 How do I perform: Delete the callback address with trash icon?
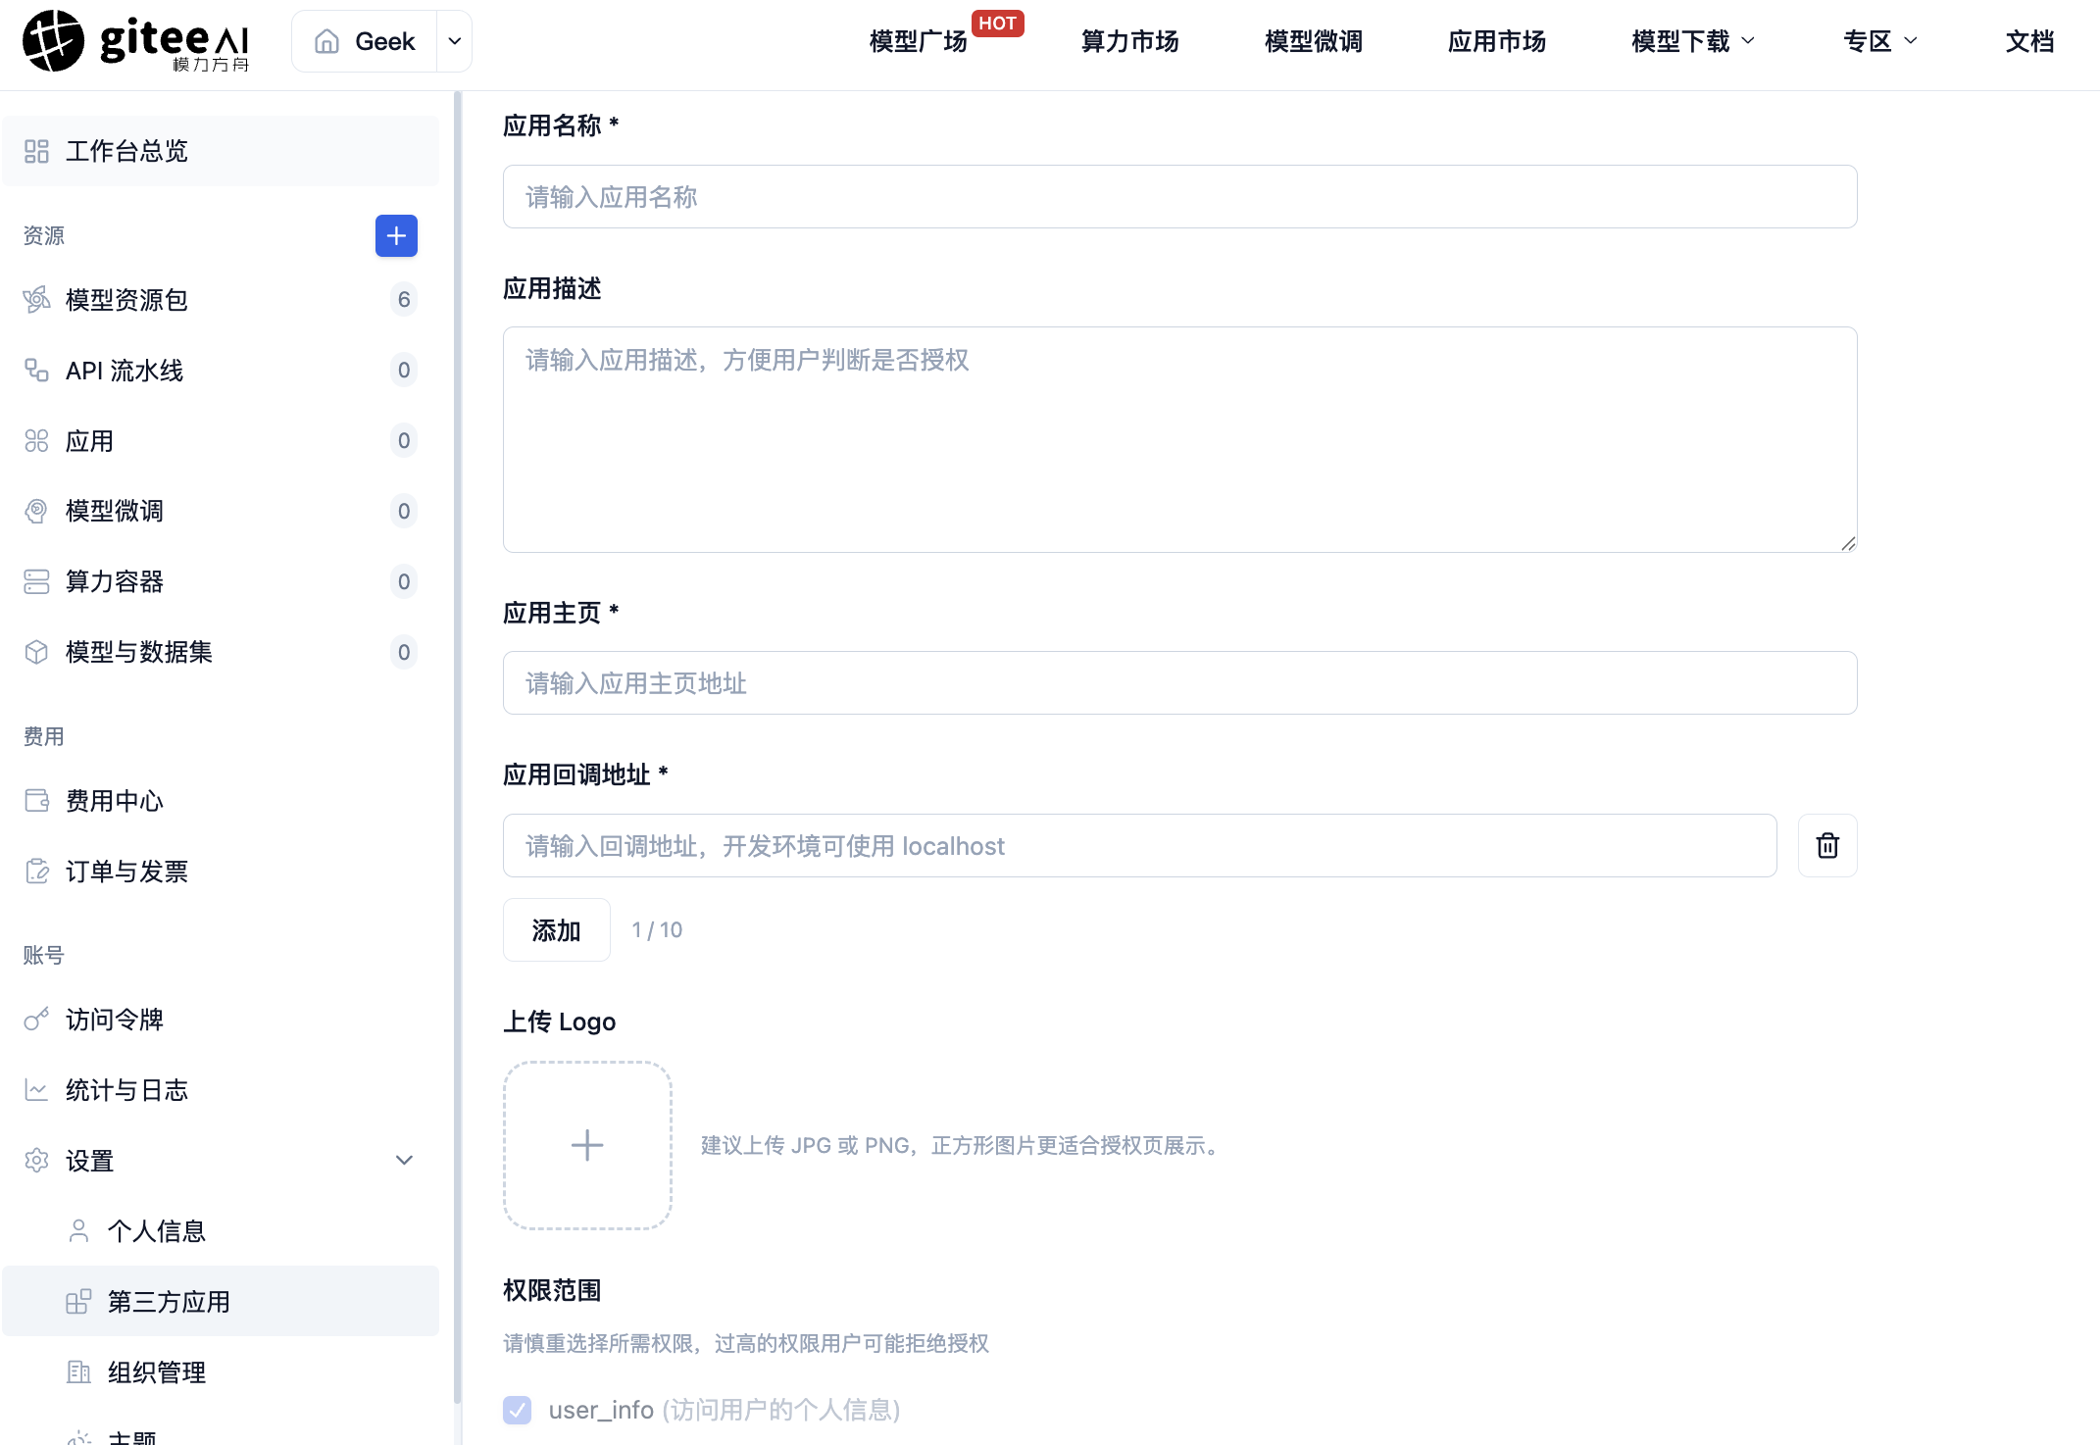[x=1827, y=846]
